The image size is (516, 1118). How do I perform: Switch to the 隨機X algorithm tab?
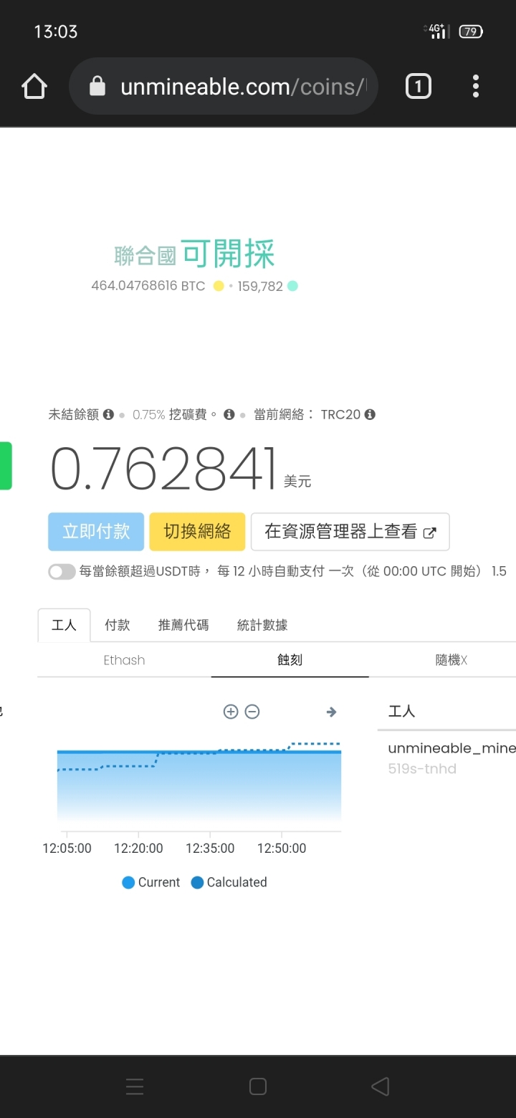coord(451,660)
